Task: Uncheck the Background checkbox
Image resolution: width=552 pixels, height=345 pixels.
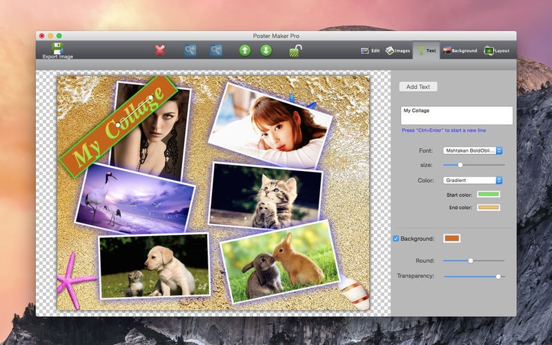Action: click(x=396, y=239)
